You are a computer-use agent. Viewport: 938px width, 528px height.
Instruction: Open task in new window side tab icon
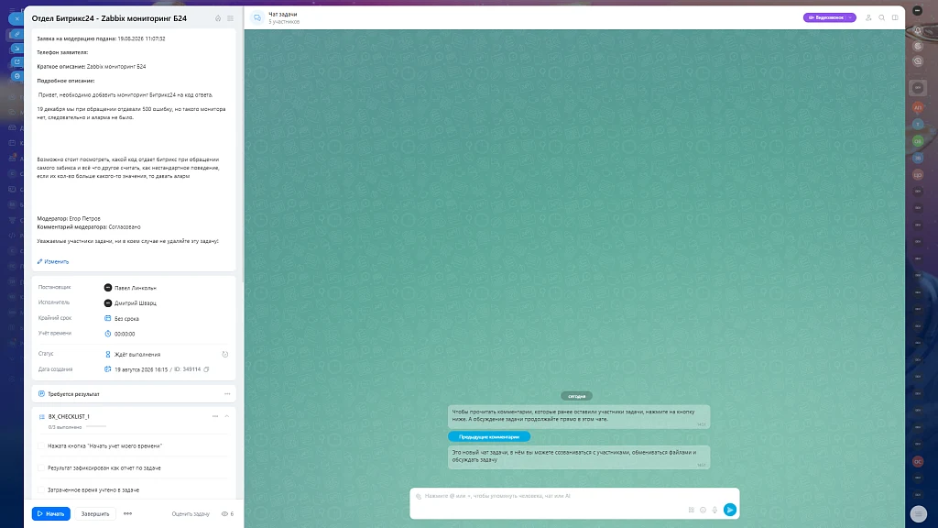click(16, 62)
